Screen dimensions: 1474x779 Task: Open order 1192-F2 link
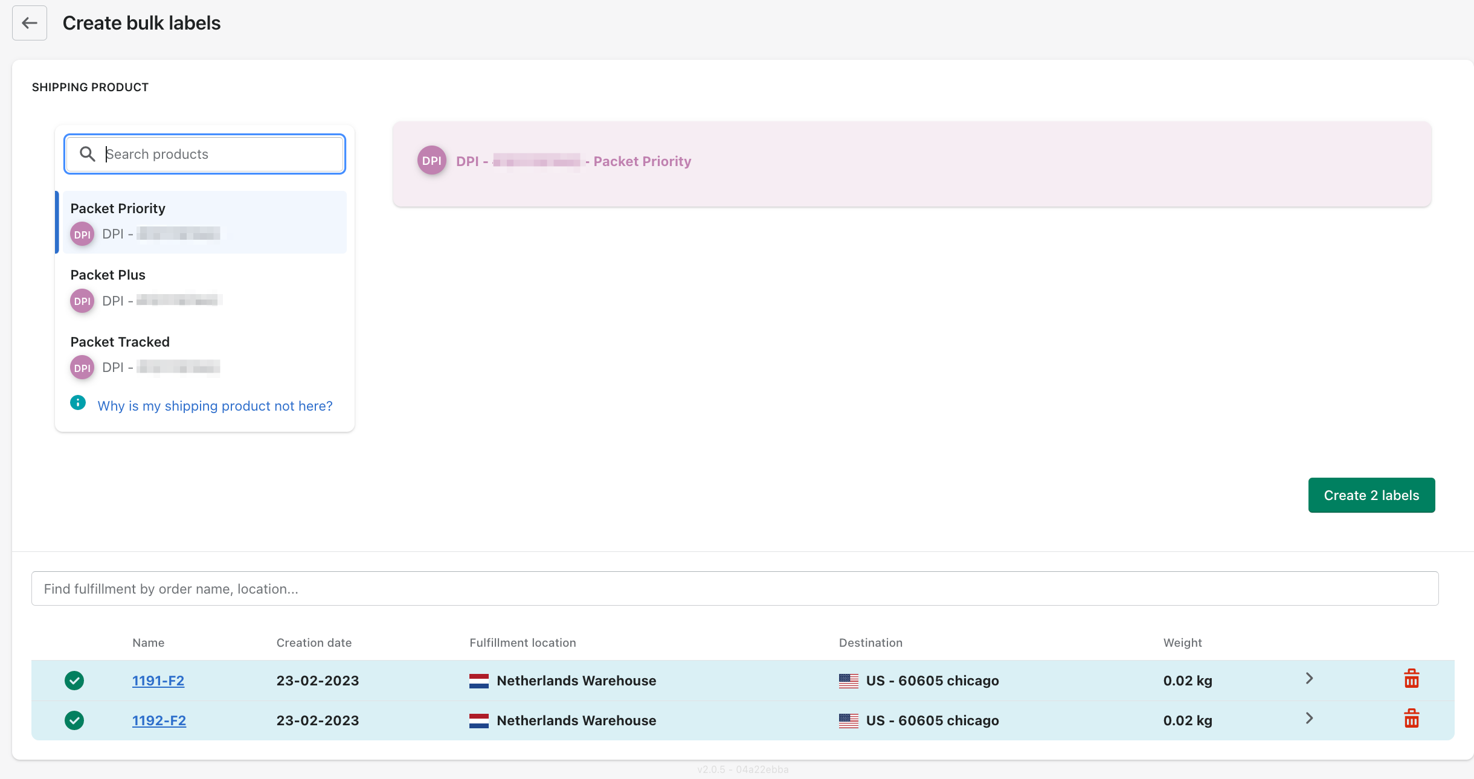click(x=159, y=720)
